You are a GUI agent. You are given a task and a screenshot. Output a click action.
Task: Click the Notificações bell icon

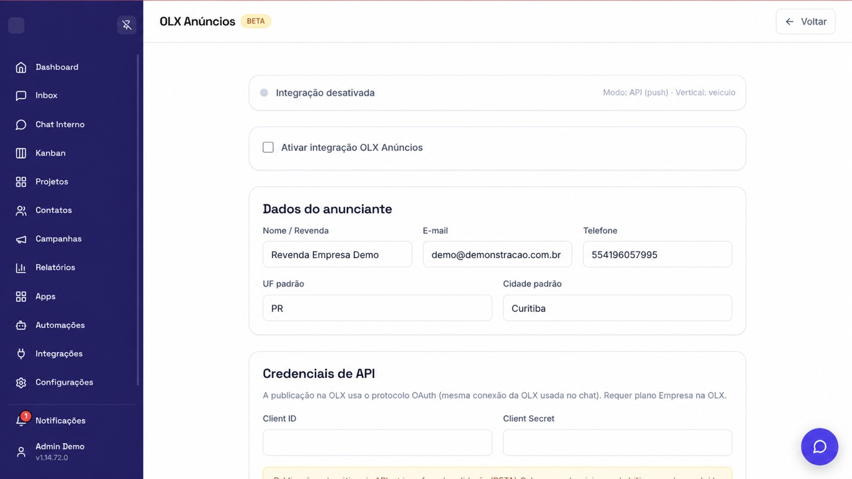[x=21, y=421]
